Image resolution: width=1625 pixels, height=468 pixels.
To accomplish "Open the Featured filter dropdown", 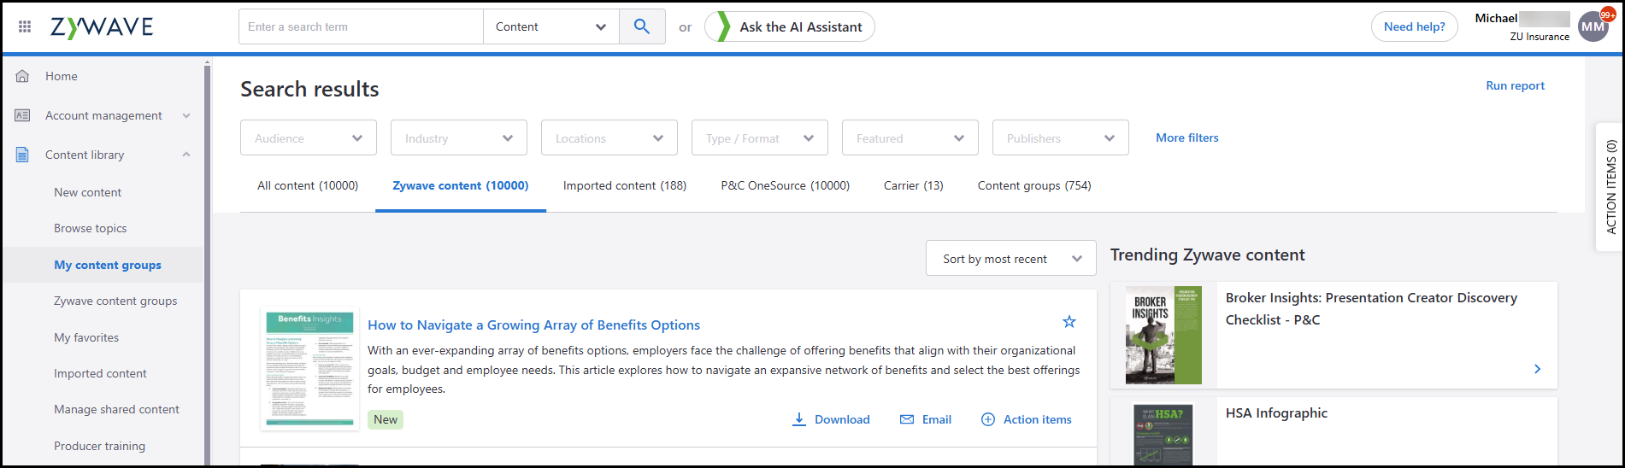I will click(910, 137).
